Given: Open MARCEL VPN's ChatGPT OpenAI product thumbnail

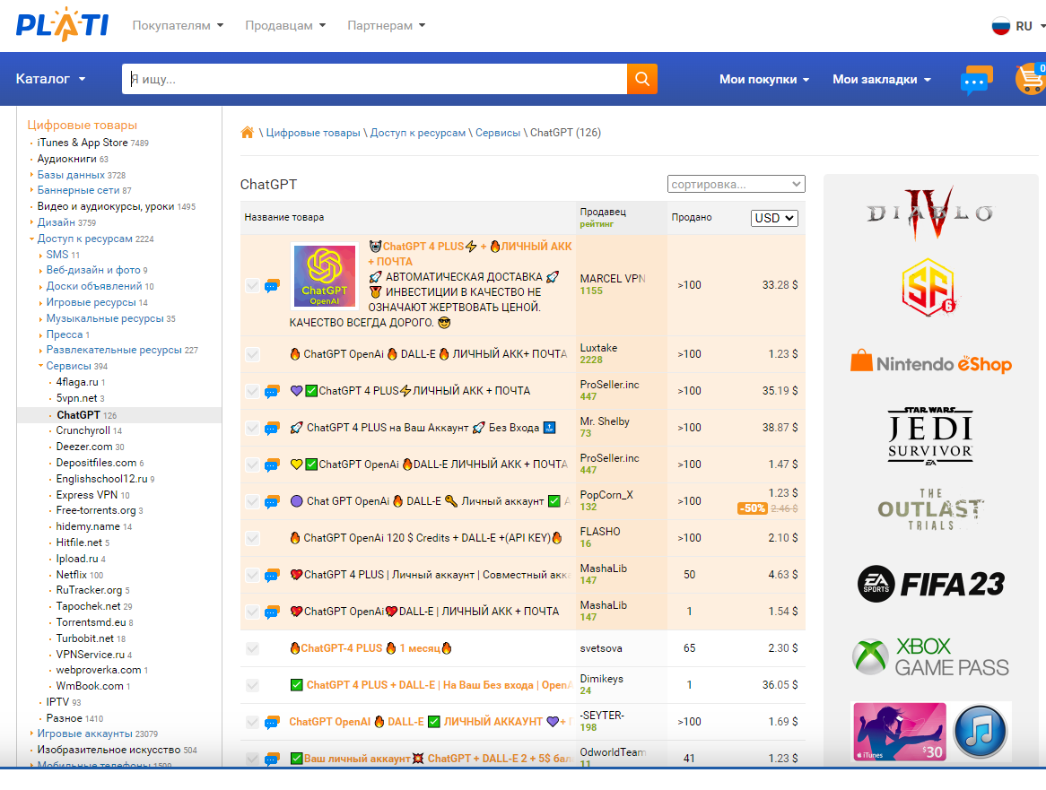Looking at the screenshot, I should tap(324, 275).
